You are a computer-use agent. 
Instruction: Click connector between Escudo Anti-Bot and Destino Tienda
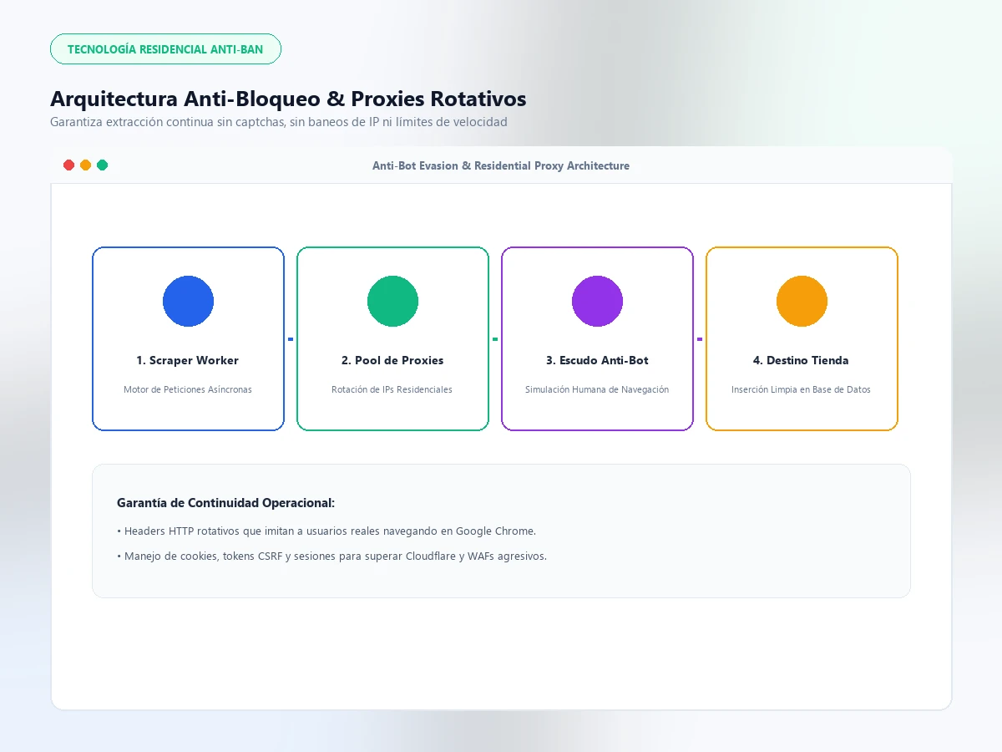700,339
